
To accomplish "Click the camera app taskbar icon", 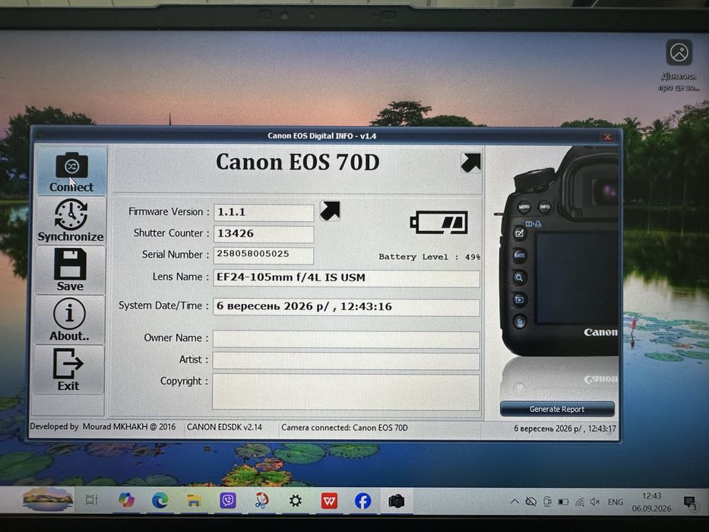I will (x=396, y=502).
